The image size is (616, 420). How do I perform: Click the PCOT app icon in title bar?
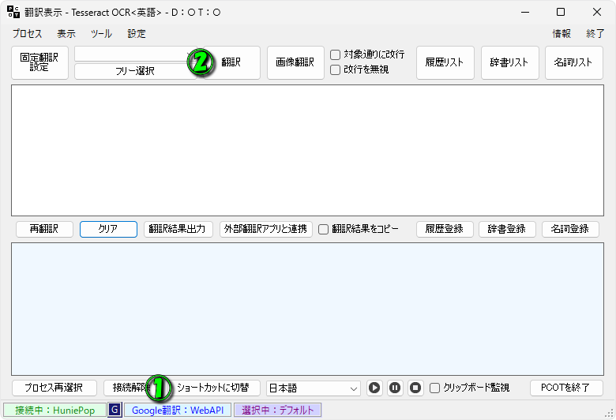pyautogui.click(x=13, y=12)
